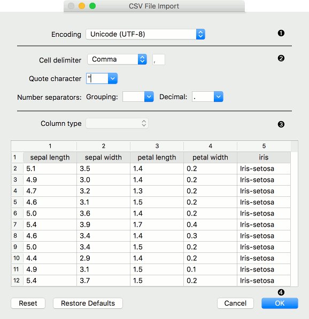Select column 1 header in preview table
Viewport: 309px width, 319px height.
50,146
